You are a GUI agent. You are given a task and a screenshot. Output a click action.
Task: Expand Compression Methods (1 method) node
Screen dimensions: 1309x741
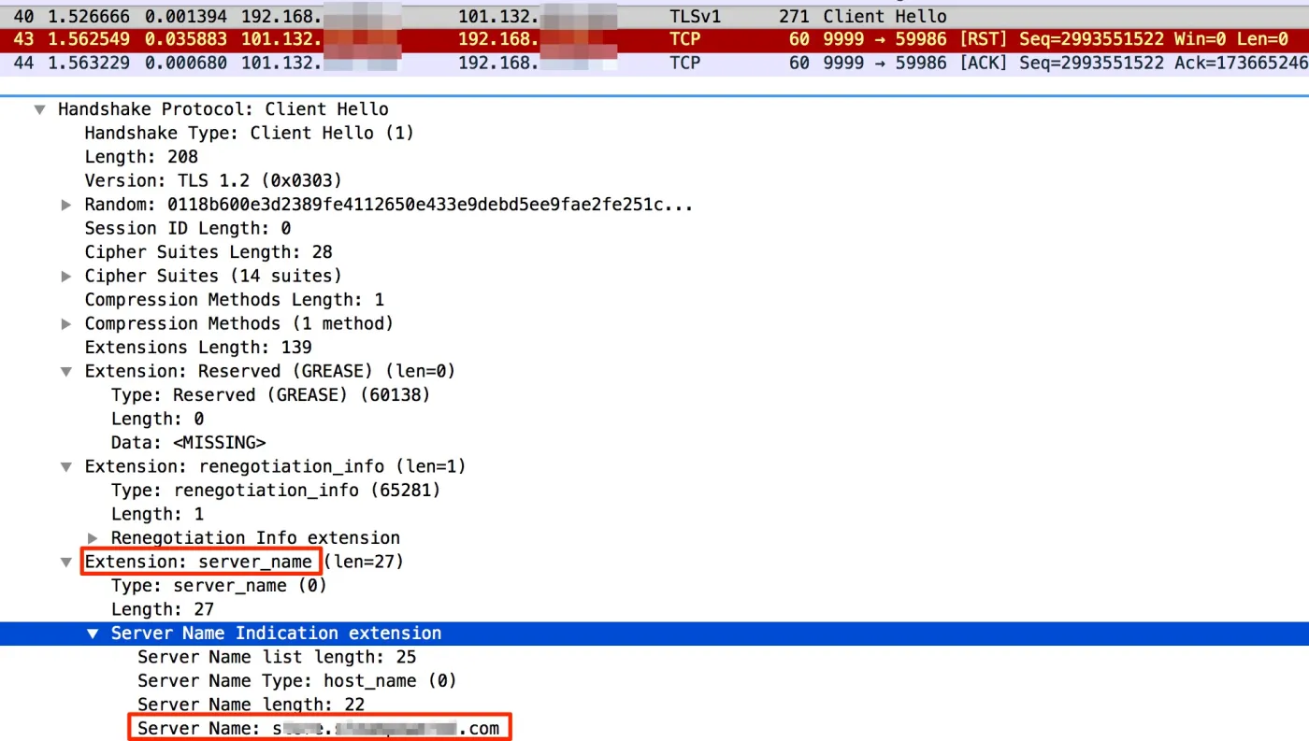pos(65,323)
